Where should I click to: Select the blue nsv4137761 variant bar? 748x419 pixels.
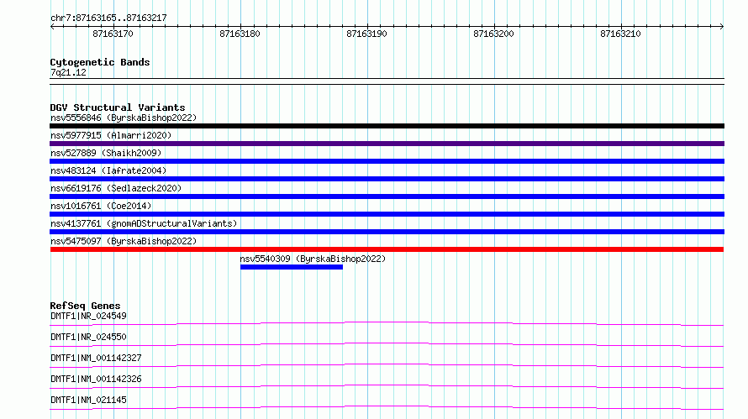[x=387, y=232]
